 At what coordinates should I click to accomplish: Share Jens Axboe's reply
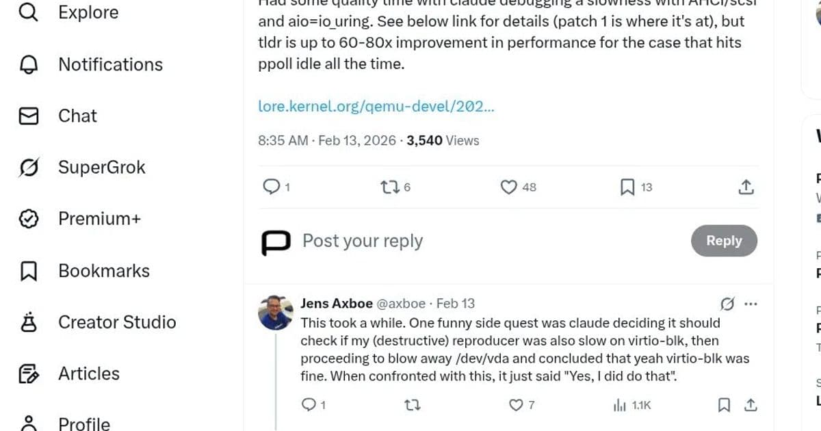[750, 405]
